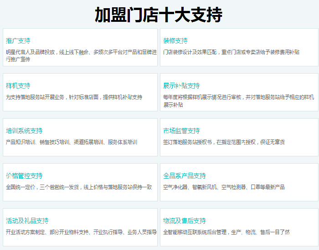Click the 为支持落地服务站开展业务 description text
Screen dimensions: 319x250
tap(74, 97)
